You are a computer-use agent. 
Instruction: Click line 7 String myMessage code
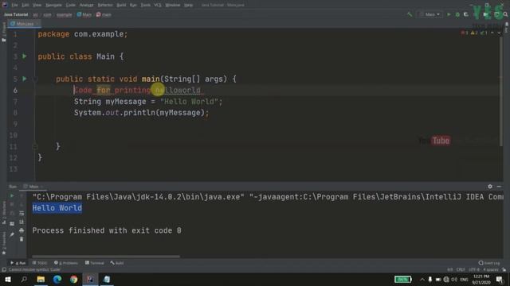(148, 102)
